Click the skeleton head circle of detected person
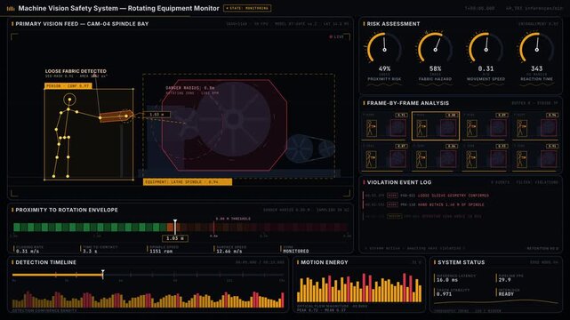The height and width of the screenshot is (320, 570). click(x=69, y=99)
